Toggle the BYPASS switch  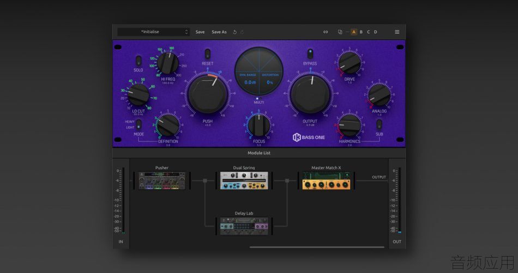pyautogui.click(x=310, y=54)
